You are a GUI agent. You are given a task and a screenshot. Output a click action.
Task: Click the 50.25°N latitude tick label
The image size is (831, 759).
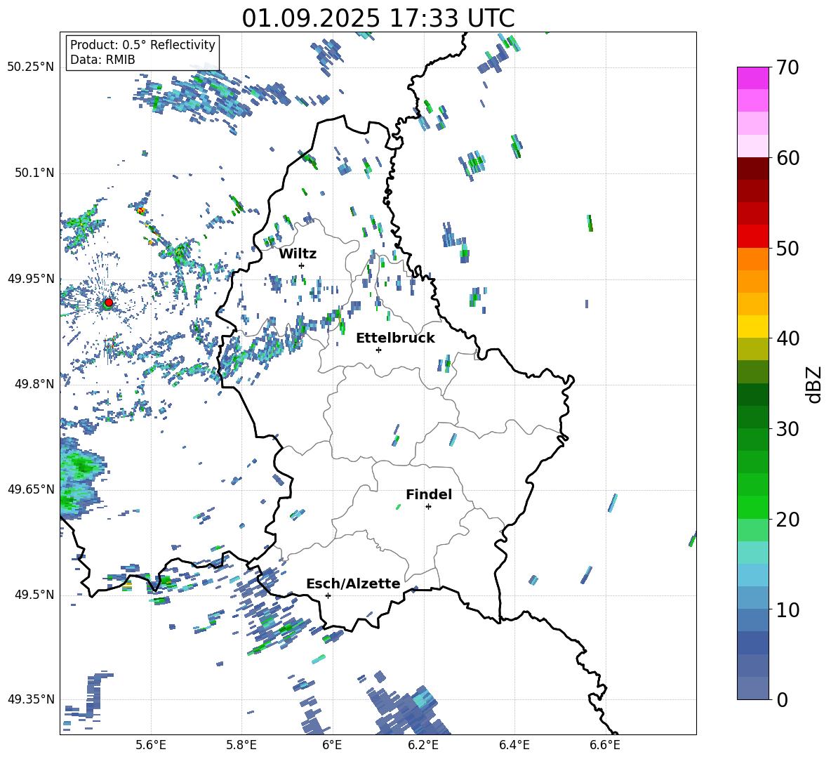point(31,67)
